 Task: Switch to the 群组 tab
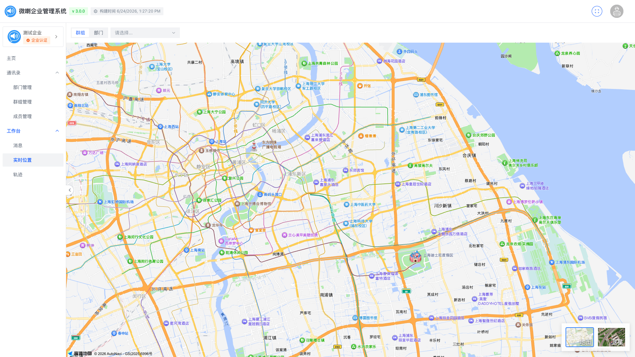pyautogui.click(x=80, y=33)
